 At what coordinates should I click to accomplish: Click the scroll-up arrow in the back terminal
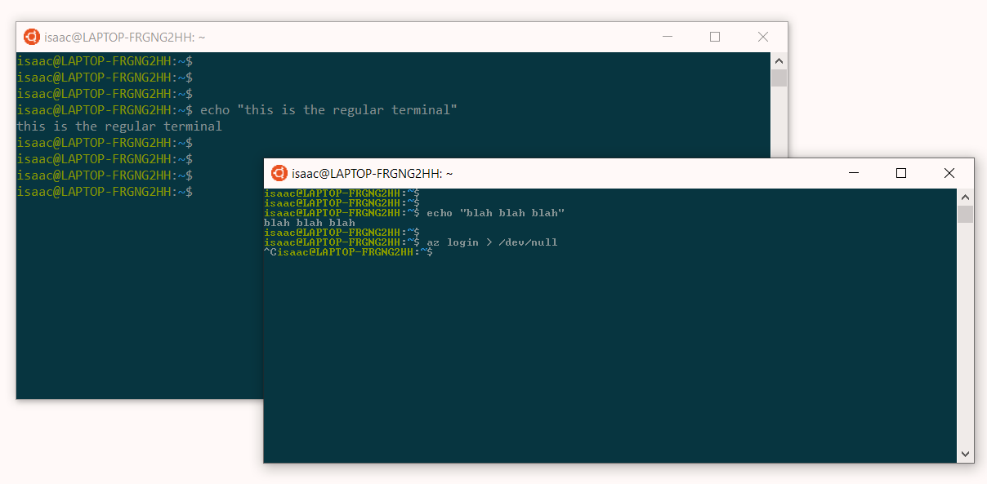tap(779, 60)
